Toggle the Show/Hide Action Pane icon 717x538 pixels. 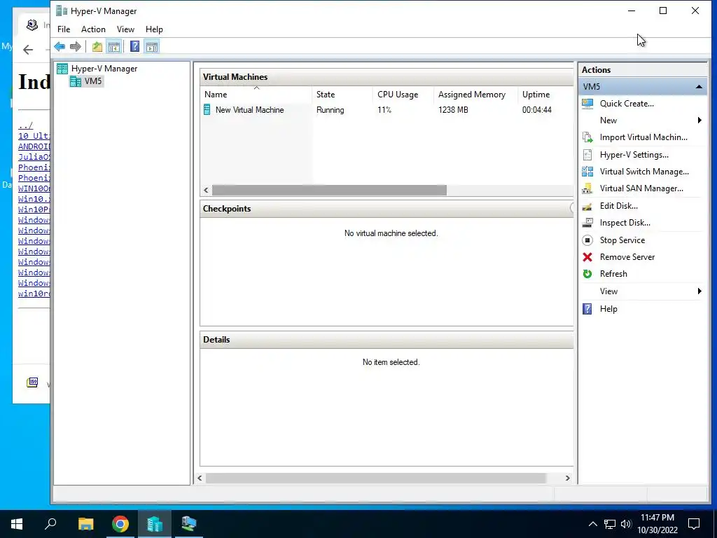[x=152, y=47]
